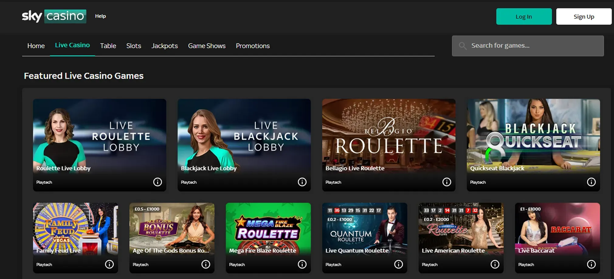
Task: Play the Mega Fire Blaze Roulette thumbnail
Action: click(268, 229)
